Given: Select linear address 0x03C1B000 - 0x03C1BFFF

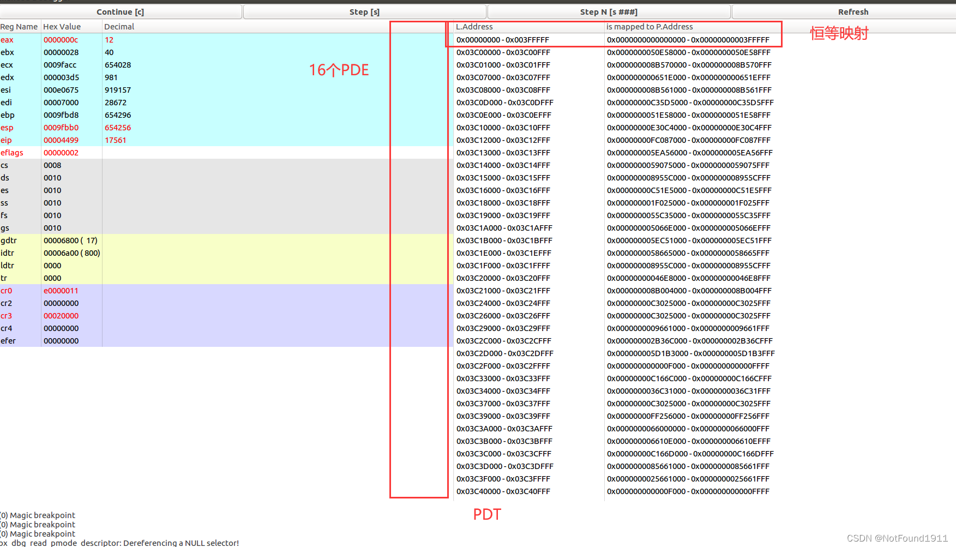Looking at the screenshot, I should click(504, 241).
